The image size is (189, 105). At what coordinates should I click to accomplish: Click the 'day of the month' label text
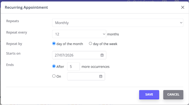click(70, 44)
